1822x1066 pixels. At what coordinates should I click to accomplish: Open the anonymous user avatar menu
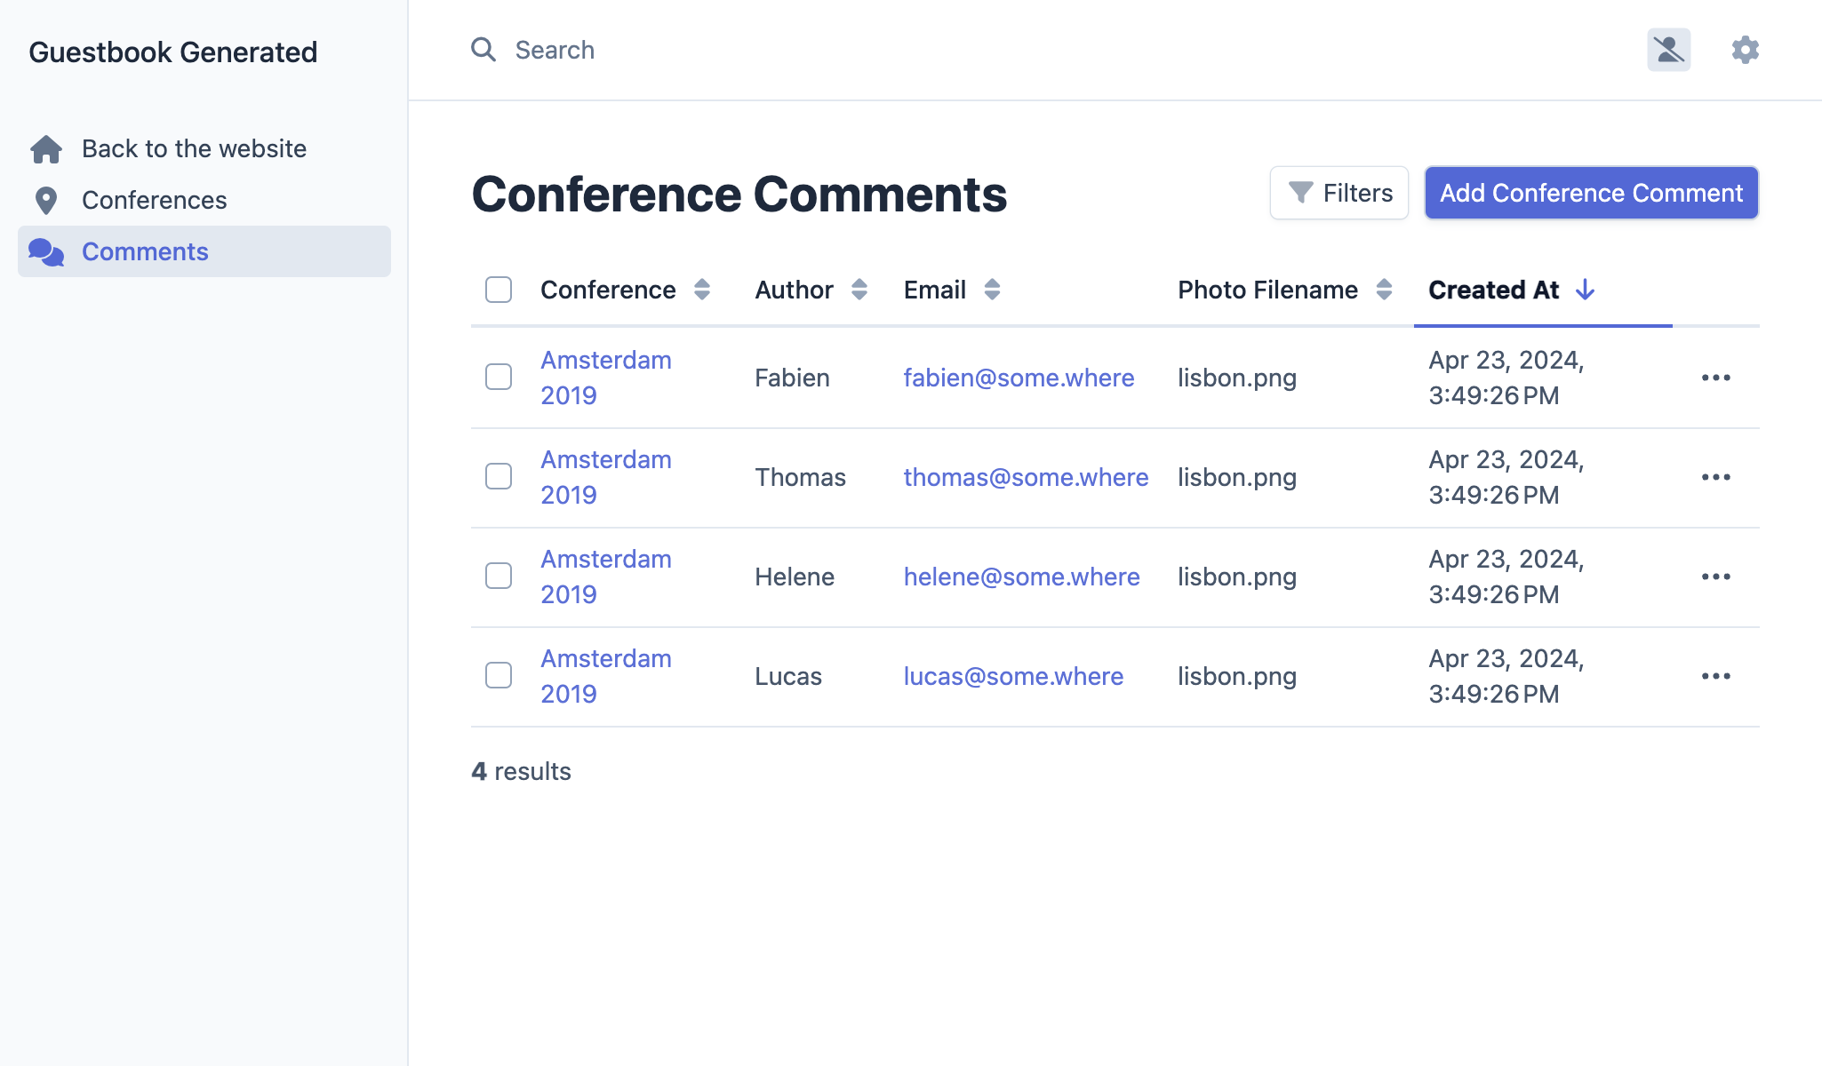(x=1668, y=50)
